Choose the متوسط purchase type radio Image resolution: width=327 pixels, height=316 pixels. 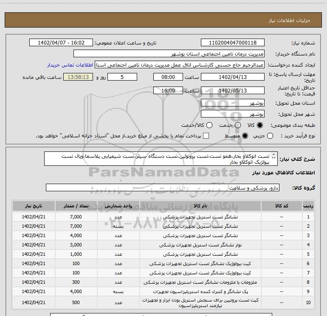[245, 136]
